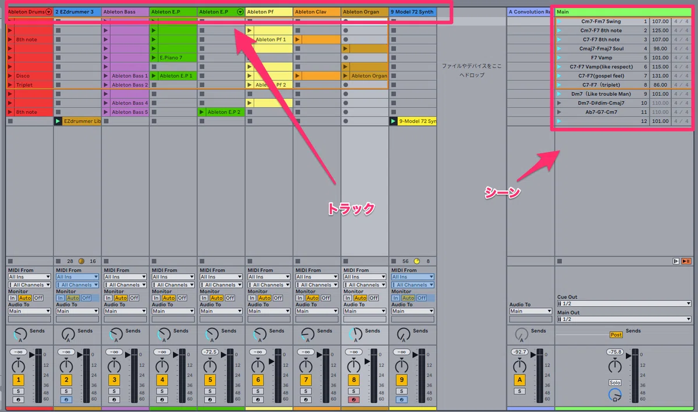Open return track A Audio To dropdown
Viewport: 698px width, 412px height.
pyautogui.click(x=530, y=311)
